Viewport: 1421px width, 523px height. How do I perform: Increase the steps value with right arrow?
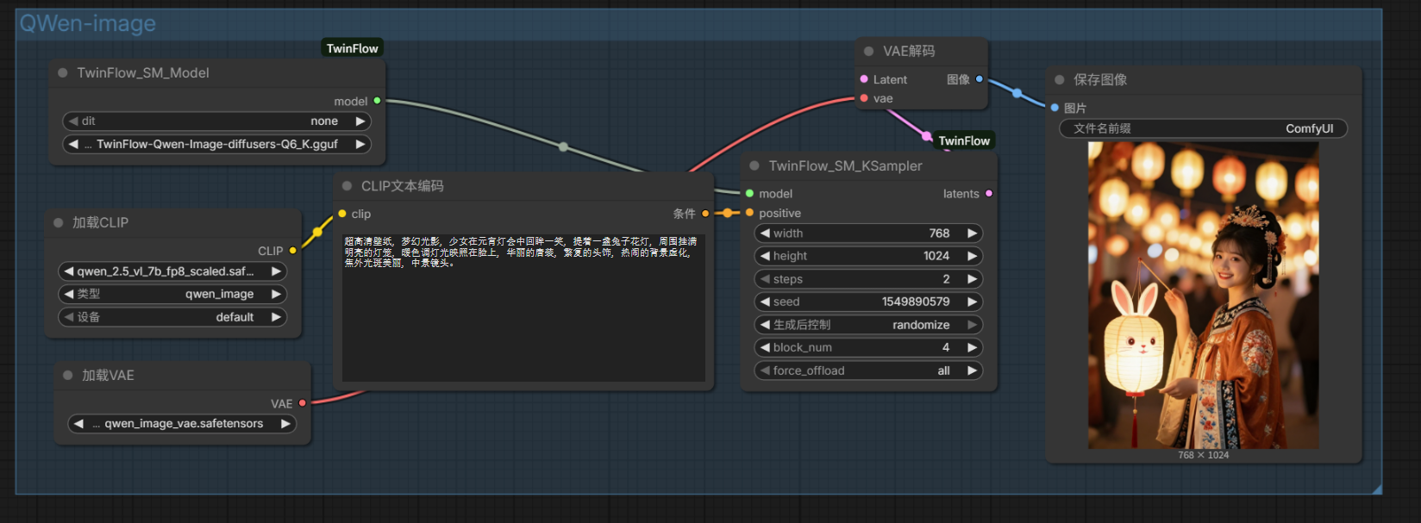[973, 279]
